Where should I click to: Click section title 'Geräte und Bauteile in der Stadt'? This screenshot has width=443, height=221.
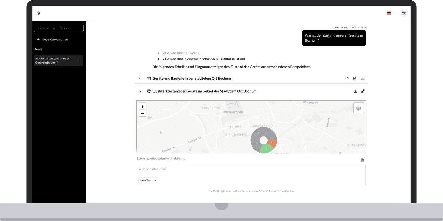[x=192, y=78]
